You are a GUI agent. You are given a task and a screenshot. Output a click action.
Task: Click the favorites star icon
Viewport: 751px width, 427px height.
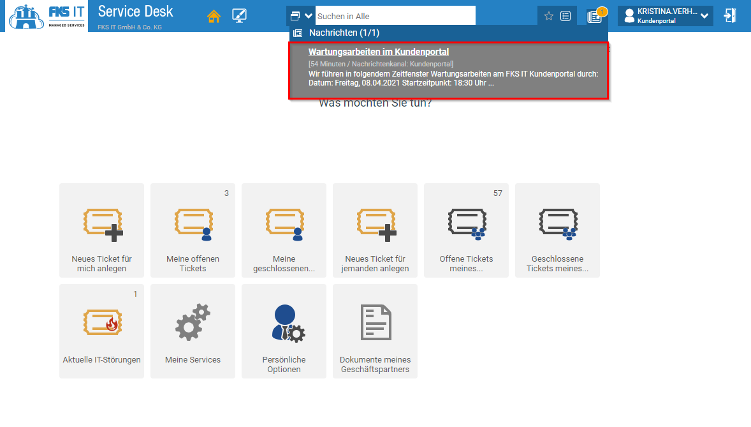click(x=548, y=16)
